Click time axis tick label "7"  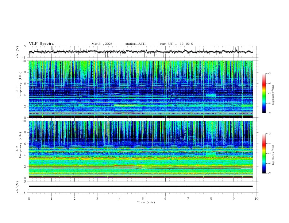(x=188, y=199)
